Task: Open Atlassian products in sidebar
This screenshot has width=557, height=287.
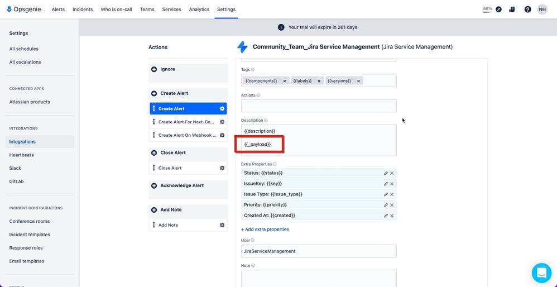Action: tap(30, 102)
